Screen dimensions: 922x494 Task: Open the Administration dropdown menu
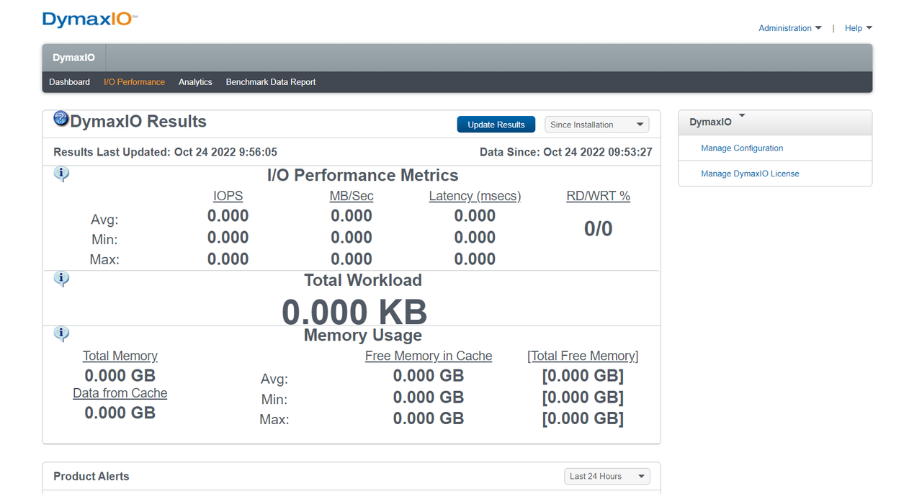tap(790, 28)
